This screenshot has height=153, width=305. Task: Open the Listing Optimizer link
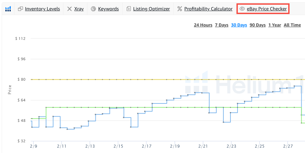click(x=151, y=9)
